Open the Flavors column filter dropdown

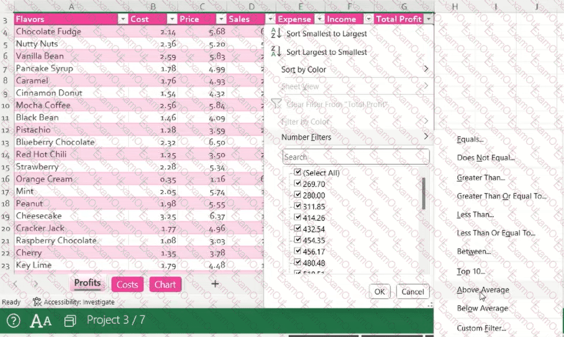[x=122, y=19]
